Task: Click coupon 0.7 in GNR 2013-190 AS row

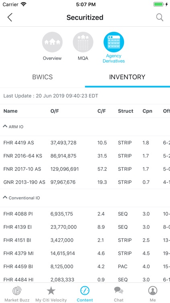Action: point(146,182)
